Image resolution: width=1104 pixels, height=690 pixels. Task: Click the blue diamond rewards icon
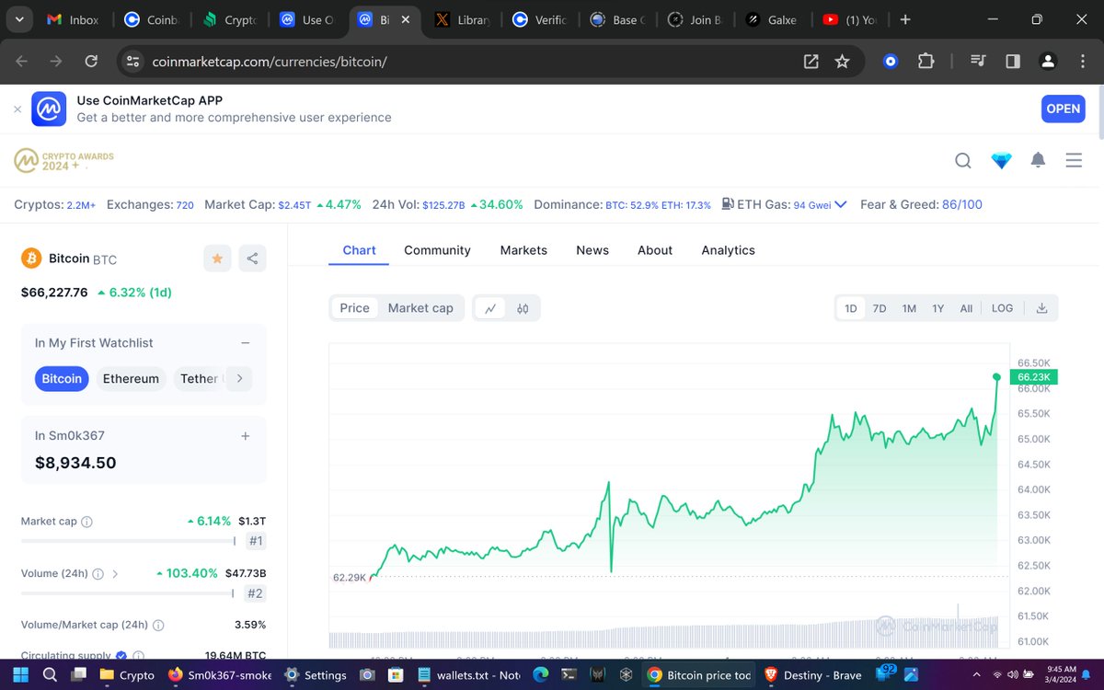pyautogui.click(x=1001, y=161)
